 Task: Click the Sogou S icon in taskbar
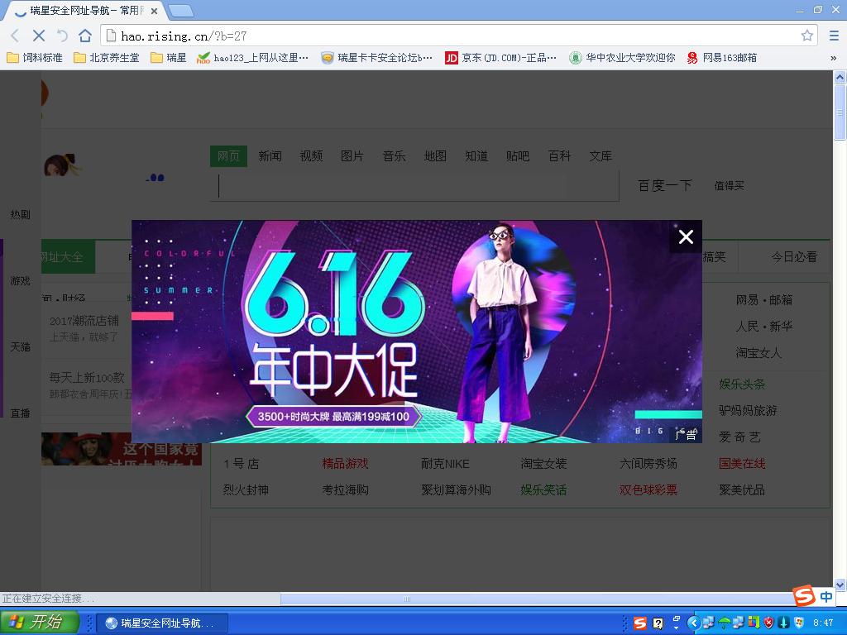(639, 623)
